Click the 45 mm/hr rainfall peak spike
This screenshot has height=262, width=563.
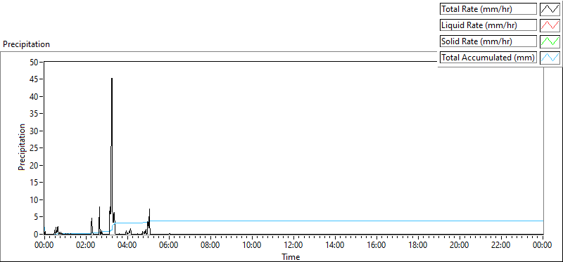[112, 79]
